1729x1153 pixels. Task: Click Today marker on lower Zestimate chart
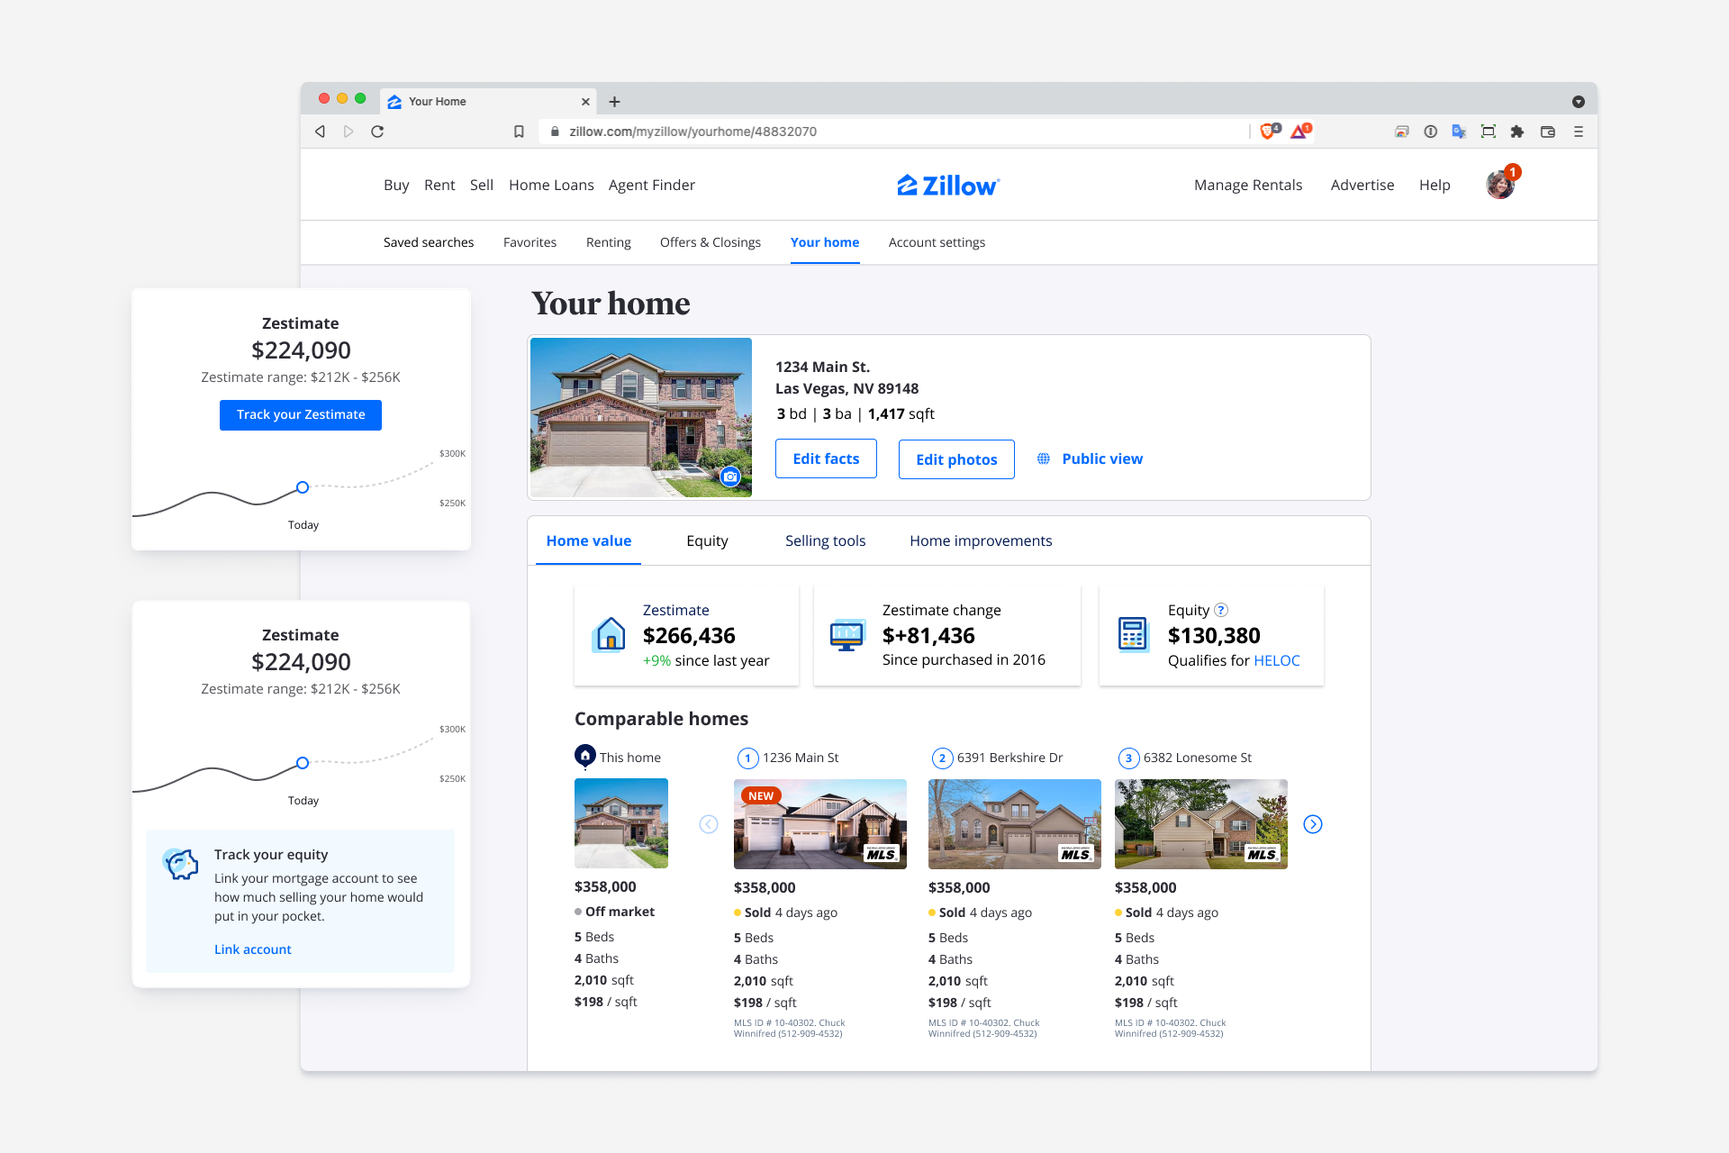(x=303, y=763)
